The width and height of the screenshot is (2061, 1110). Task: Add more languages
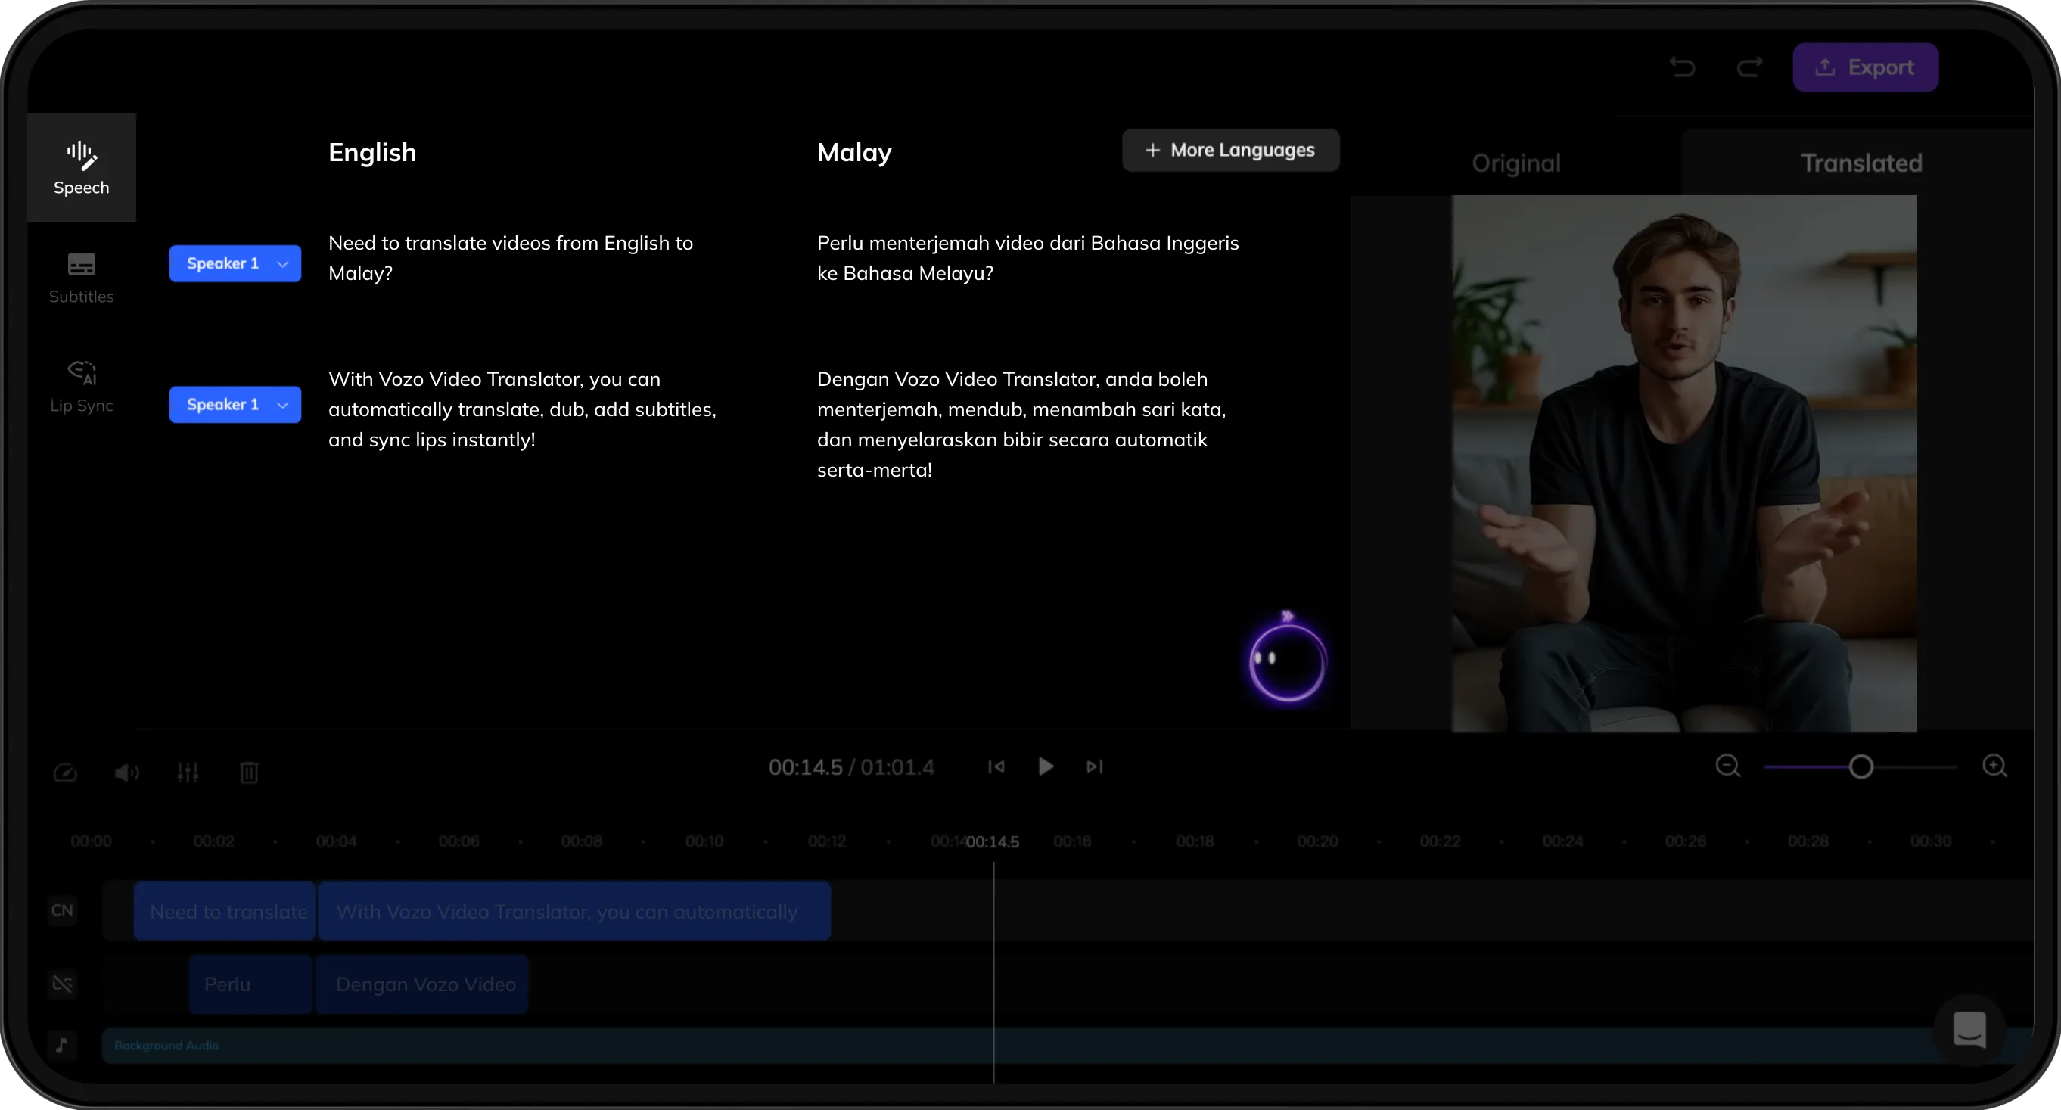coord(1230,150)
